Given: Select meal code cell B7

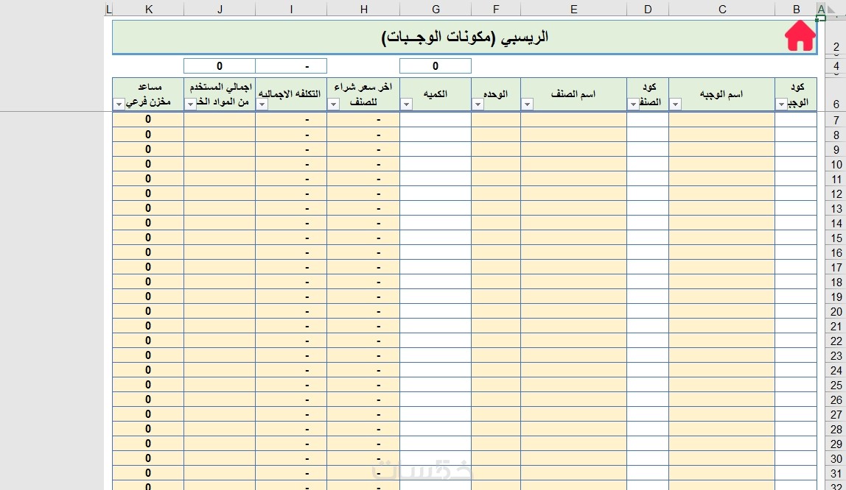Looking at the screenshot, I should point(796,119).
